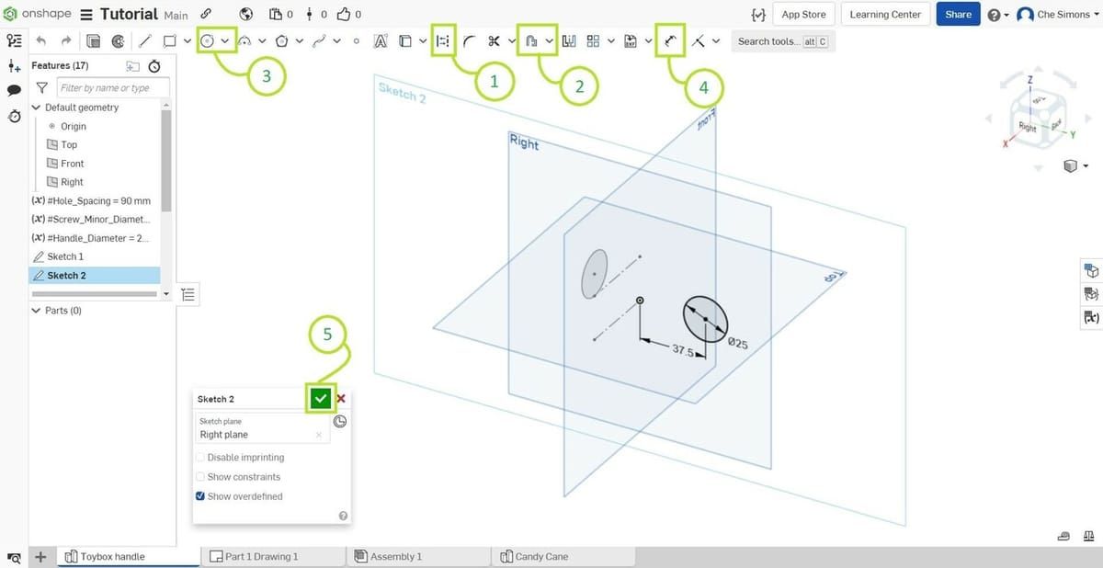Image resolution: width=1103 pixels, height=568 pixels.
Task: Click the add-folder icon in Features header
Action: pos(132,66)
